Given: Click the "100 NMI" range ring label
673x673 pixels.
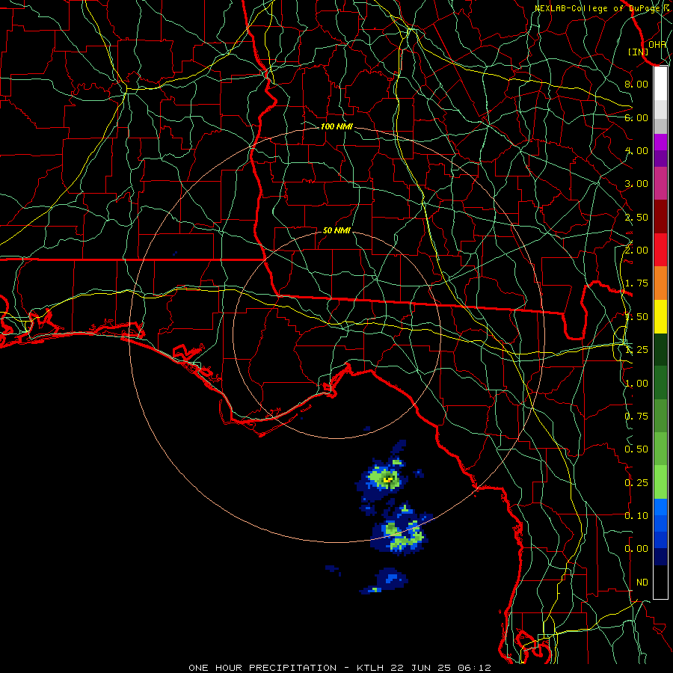Looking at the screenshot, I should pos(336,126).
